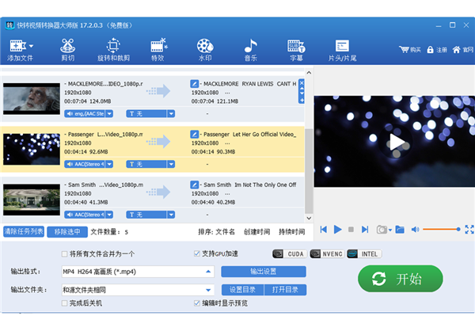
Task: Edit output name of Sam Smith file
Action: 194,185
